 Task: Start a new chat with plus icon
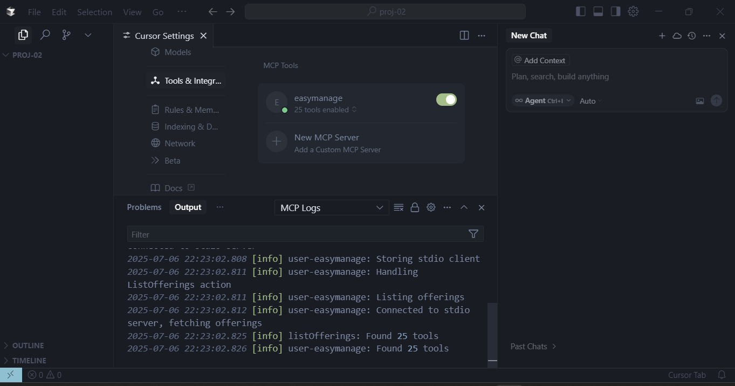(662, 36)
